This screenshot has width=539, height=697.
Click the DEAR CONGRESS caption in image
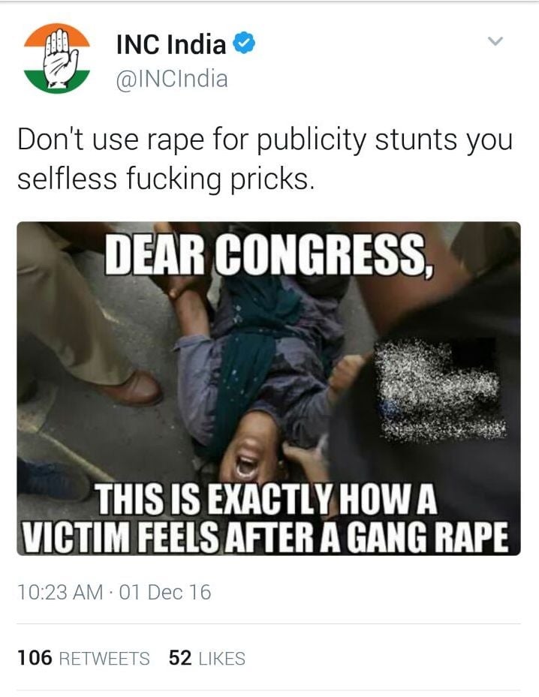269,254
